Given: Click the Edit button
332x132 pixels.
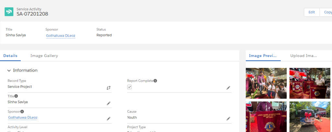Looking at the screenshot, I should tap(312, 12).
